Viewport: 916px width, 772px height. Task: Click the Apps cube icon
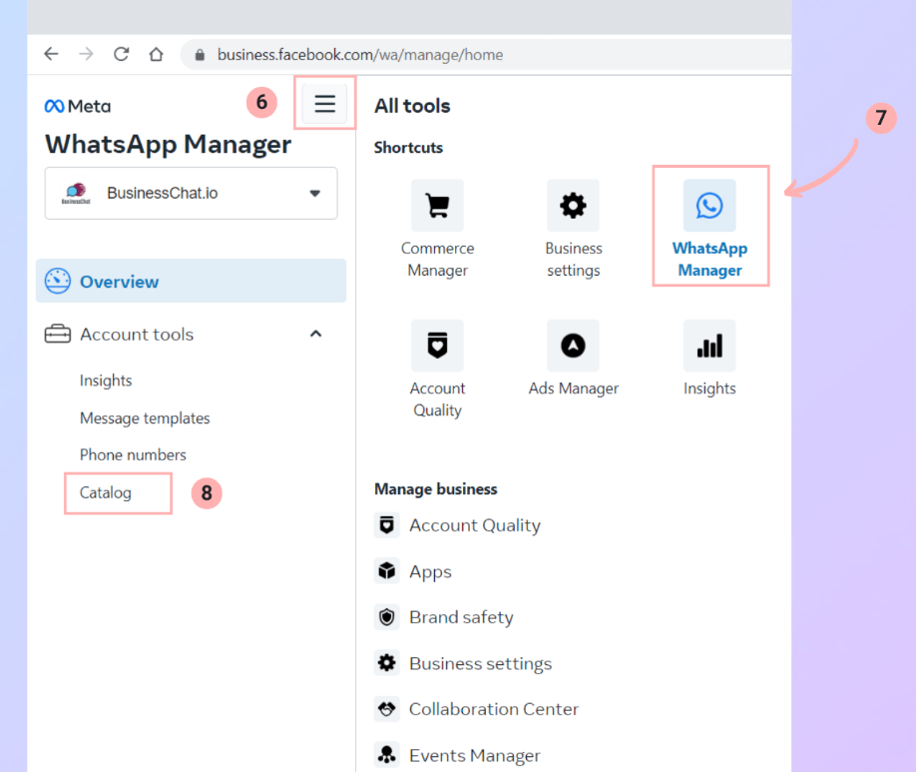pyautogui.click(x=387, y=571)
